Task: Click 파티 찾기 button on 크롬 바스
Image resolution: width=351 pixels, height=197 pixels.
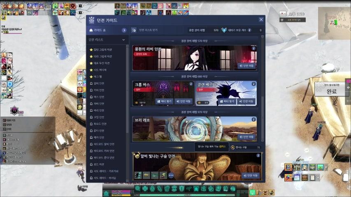Action: (163, 101)
